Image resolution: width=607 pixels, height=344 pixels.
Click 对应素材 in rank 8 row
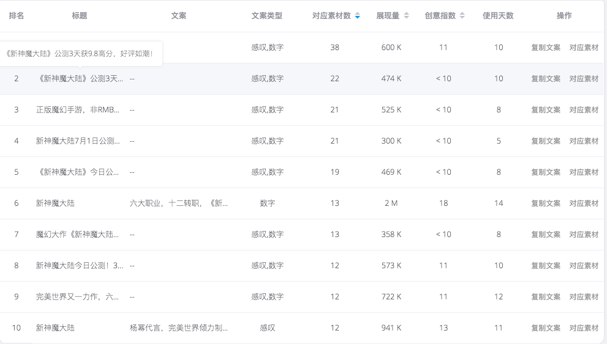584,266
